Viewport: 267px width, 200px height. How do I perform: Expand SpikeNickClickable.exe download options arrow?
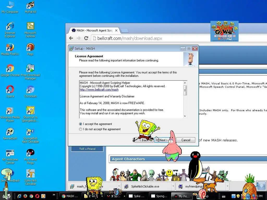pyautogui.click(x=173, y=186)
